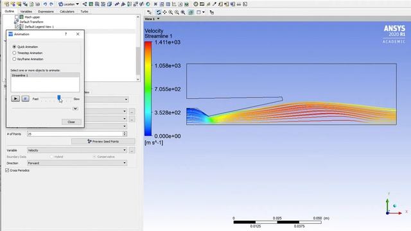Select the viewer Pan tool
The width and height of the screenshot is (411, 231).
164,12
